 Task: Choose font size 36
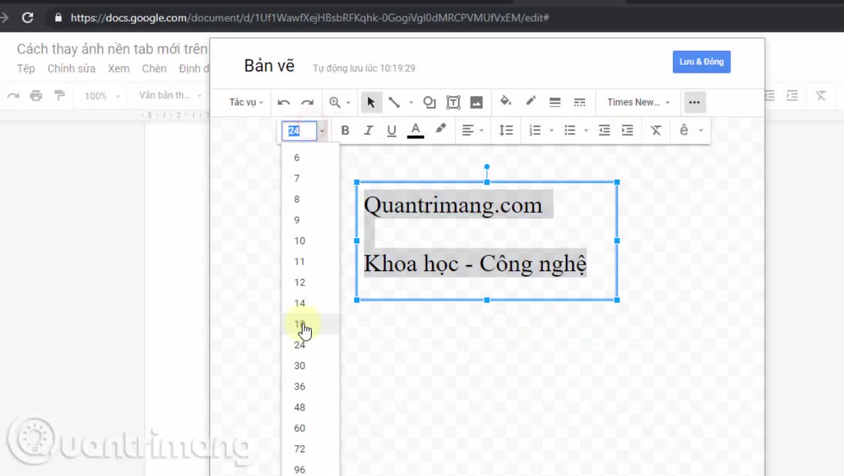[310, 386]
